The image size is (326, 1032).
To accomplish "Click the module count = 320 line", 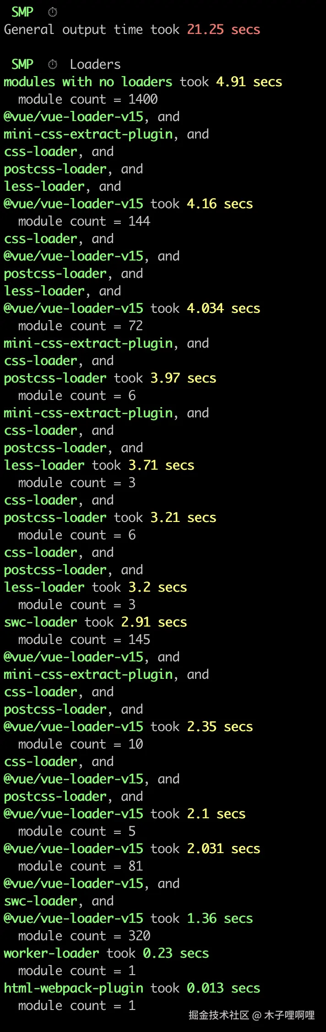I will pyautogui.click(x=84, y=936).
